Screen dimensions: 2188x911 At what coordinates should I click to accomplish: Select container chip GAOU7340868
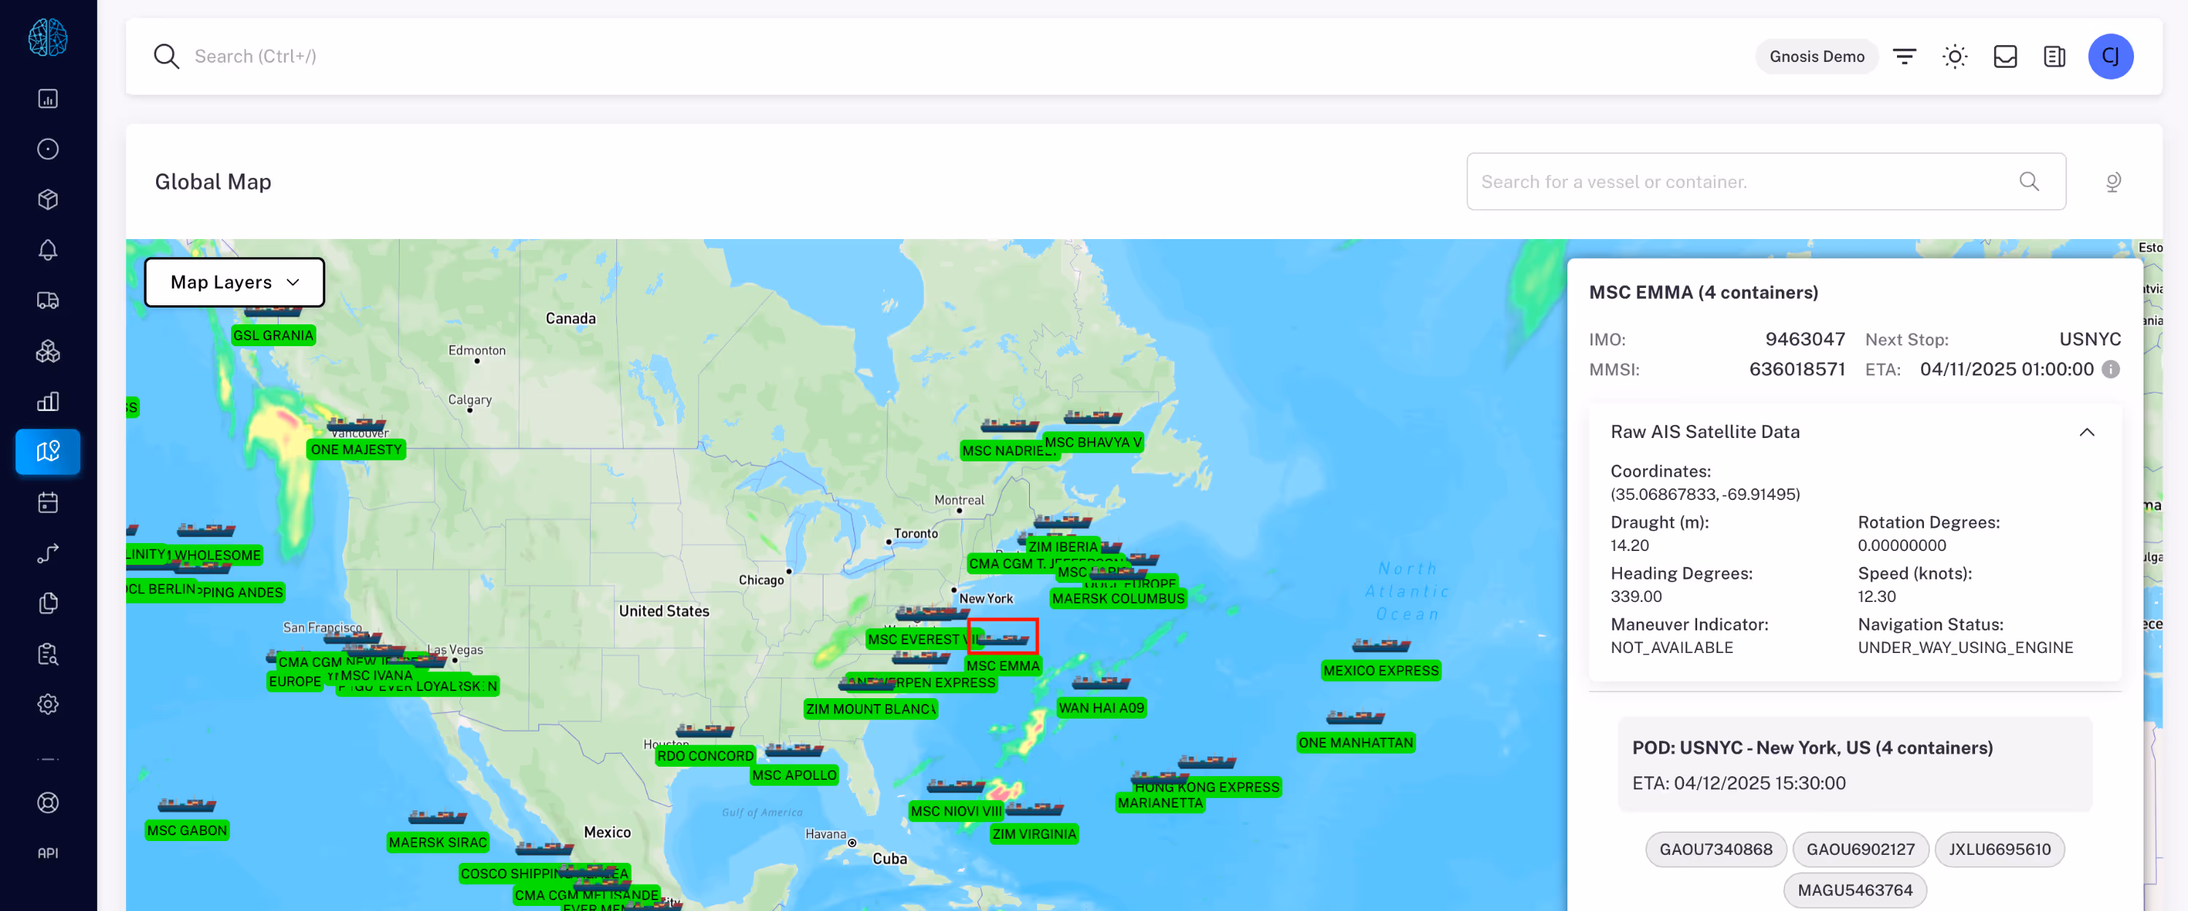[1715, 849]
